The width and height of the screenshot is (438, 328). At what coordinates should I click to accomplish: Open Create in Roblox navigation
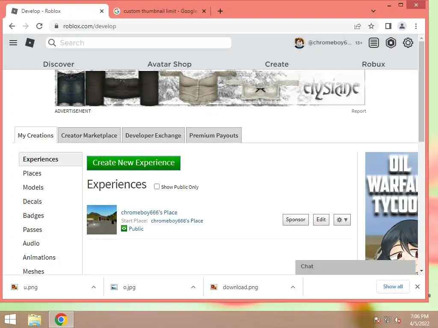tap(277, 64)
